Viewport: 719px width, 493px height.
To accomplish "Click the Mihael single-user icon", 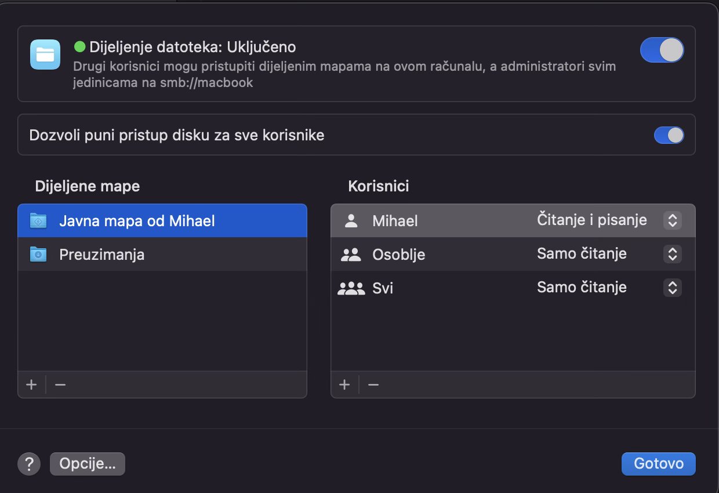I will point(351,220).
